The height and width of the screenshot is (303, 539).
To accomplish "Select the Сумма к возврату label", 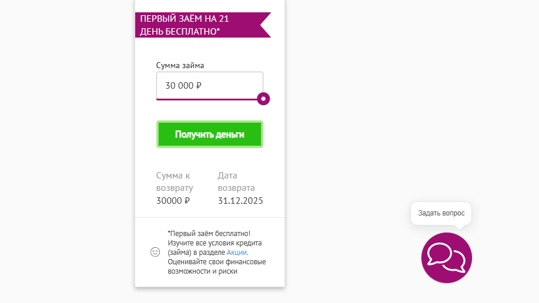I will (x=175, y=181).
